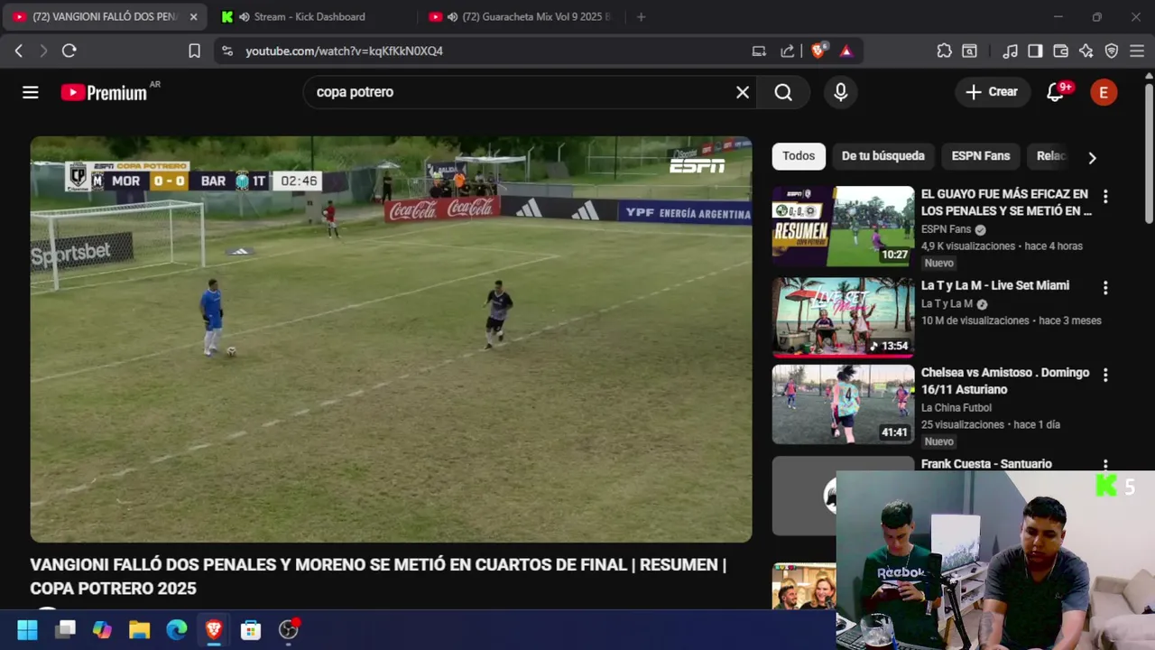Open Brave Rewards triangle icon
The width and height of the screenshot is (1155, 650).
click(845, 51)
